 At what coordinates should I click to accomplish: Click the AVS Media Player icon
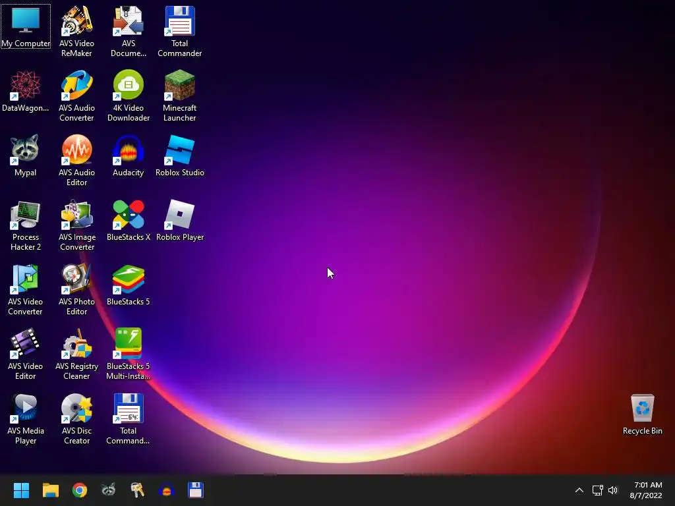[x=26, y=418]
